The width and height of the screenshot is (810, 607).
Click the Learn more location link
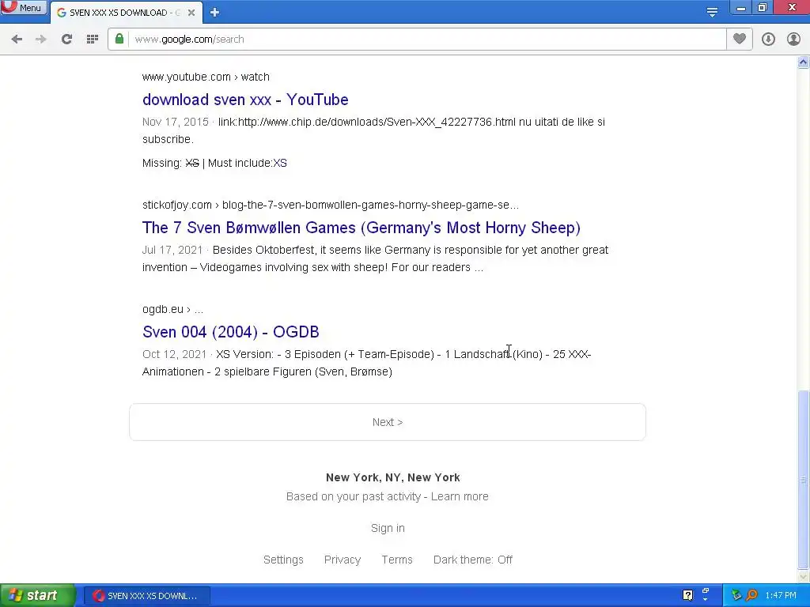pyautogui.click(x=460, y=496)
